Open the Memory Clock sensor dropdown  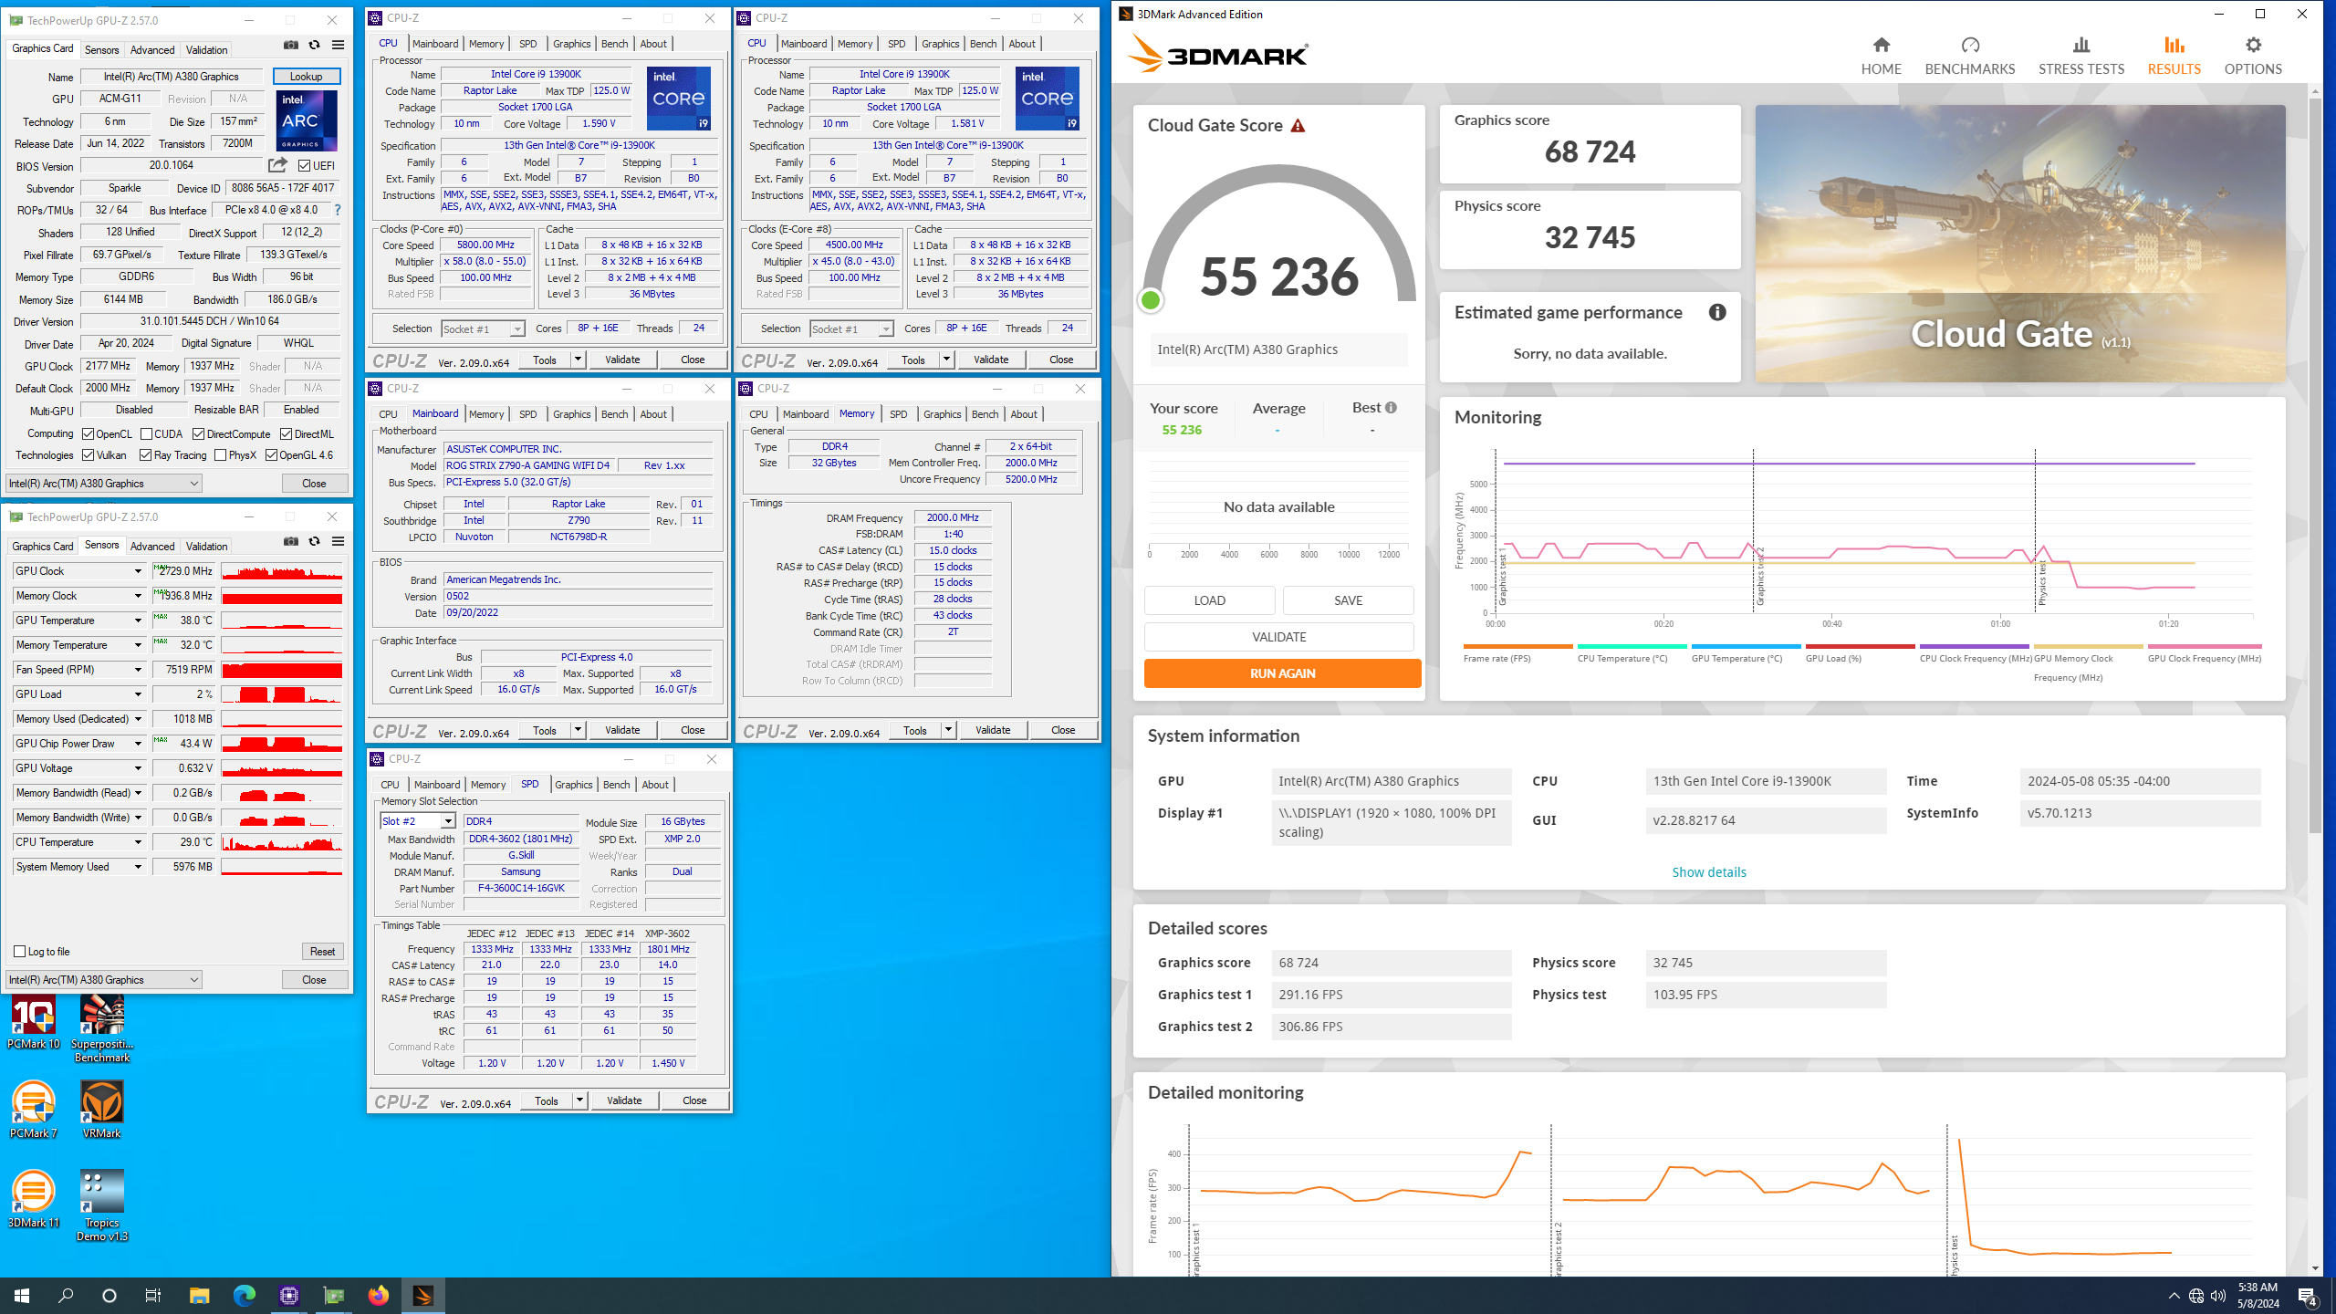tap(138, 596)
